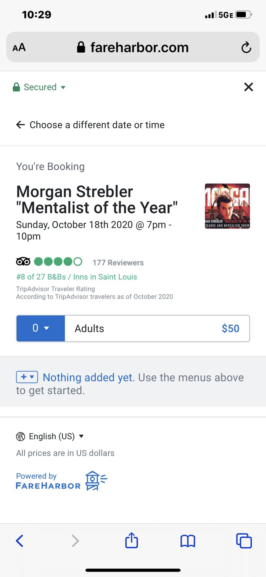
Task: Show open tabs in Safari
Action: (244, 541)
